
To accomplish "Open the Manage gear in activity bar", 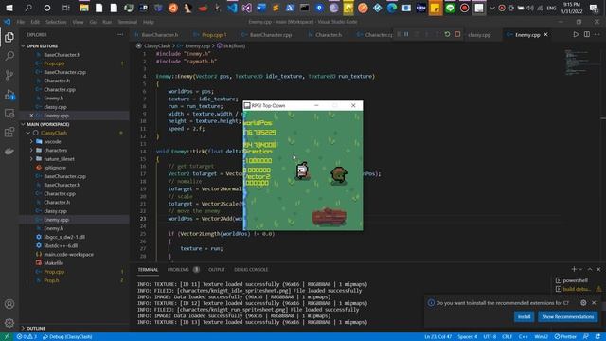I will [9, 323].
